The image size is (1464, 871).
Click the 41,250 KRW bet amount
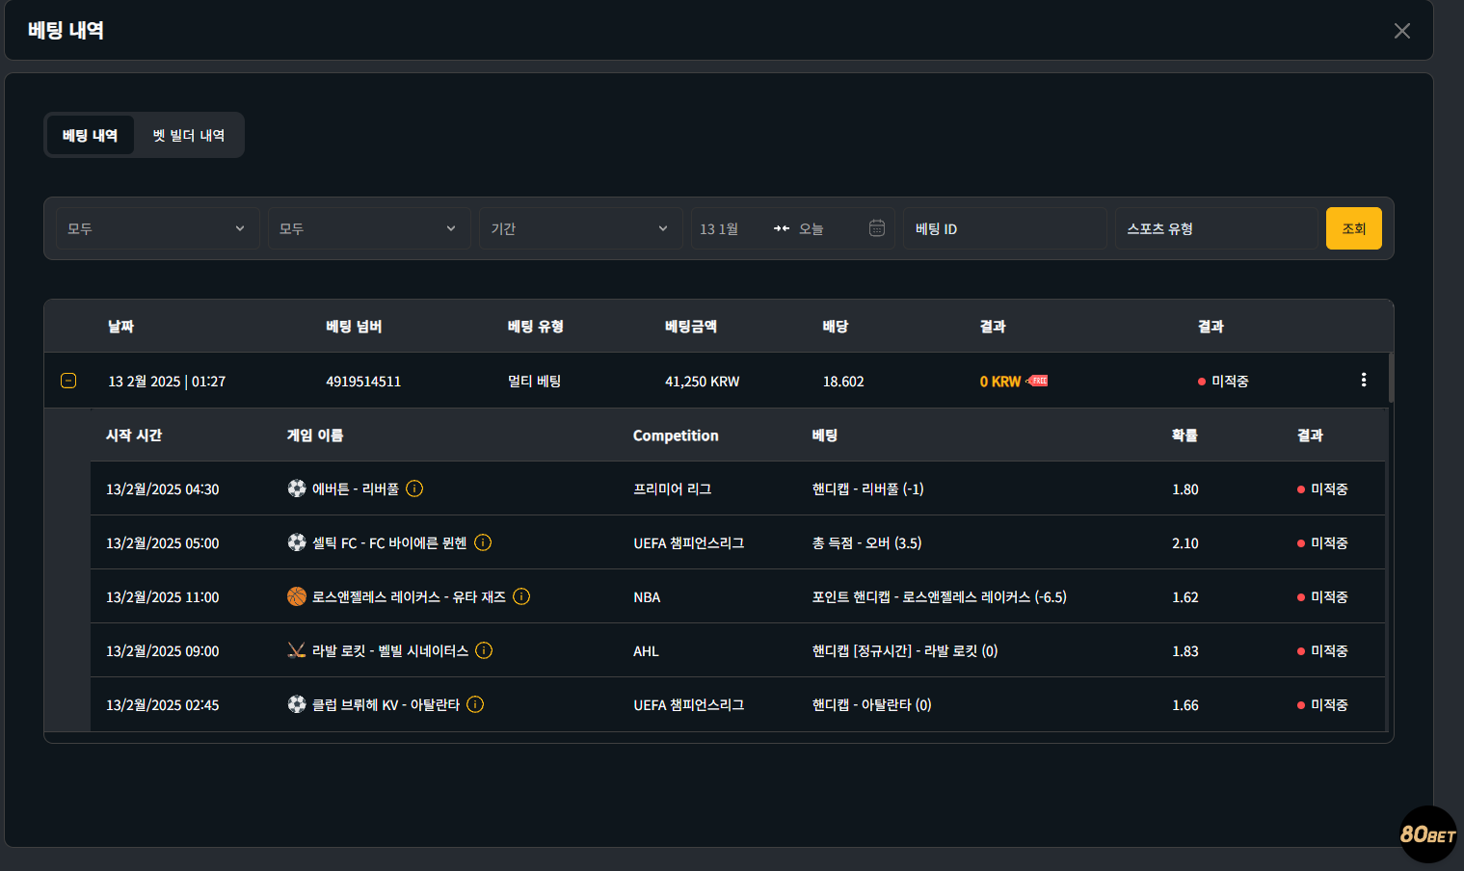click(x=703, y=382)
